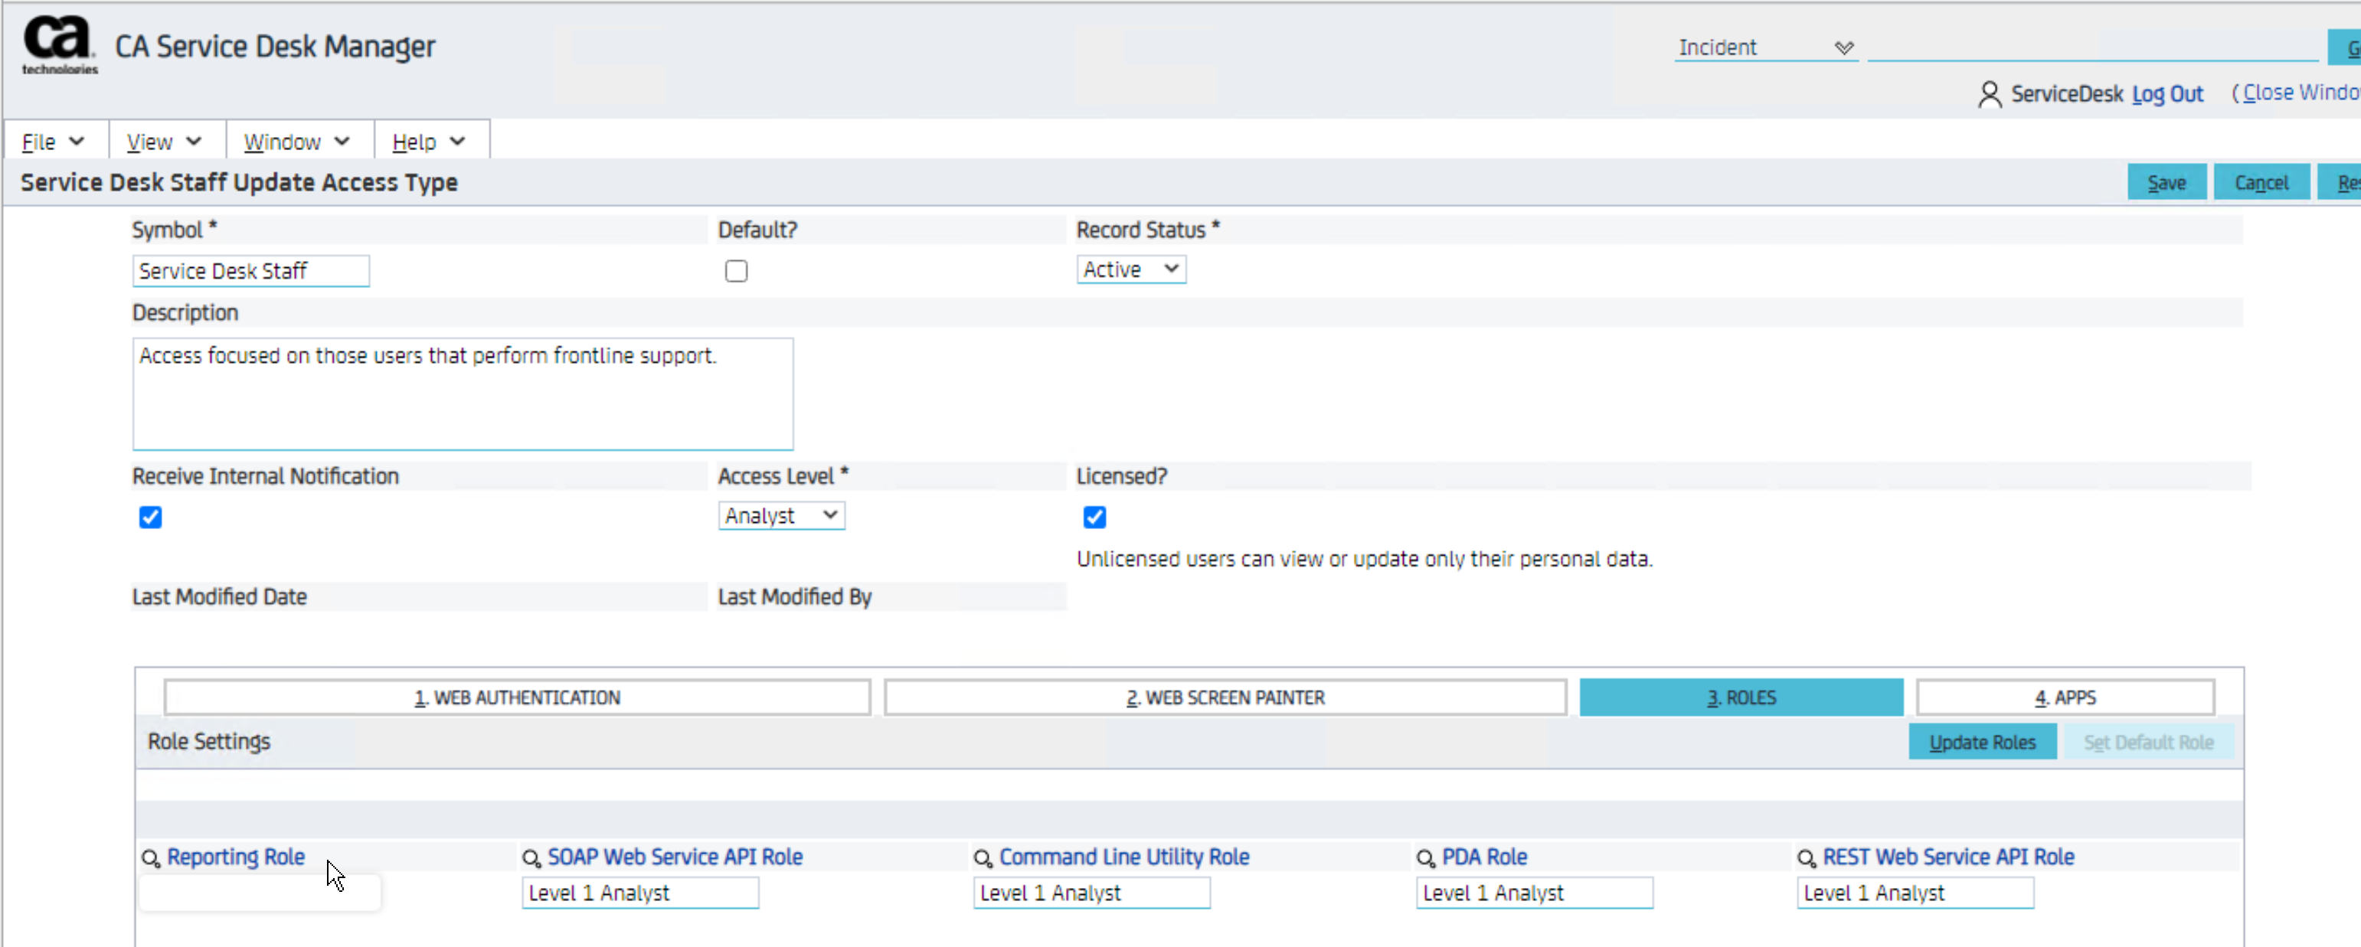Click the REST Web Service API Role magnifier icon

[1806, 858]
